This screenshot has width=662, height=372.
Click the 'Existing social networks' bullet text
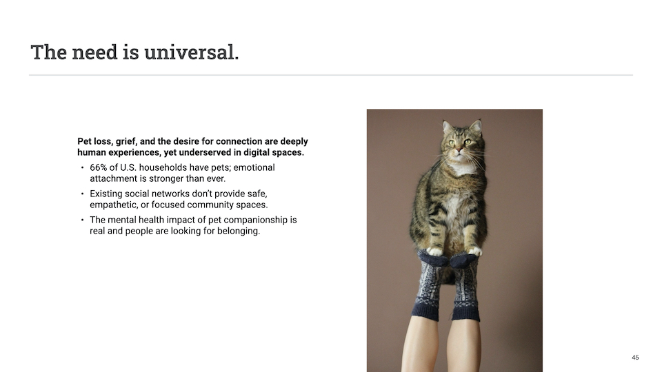179,199
